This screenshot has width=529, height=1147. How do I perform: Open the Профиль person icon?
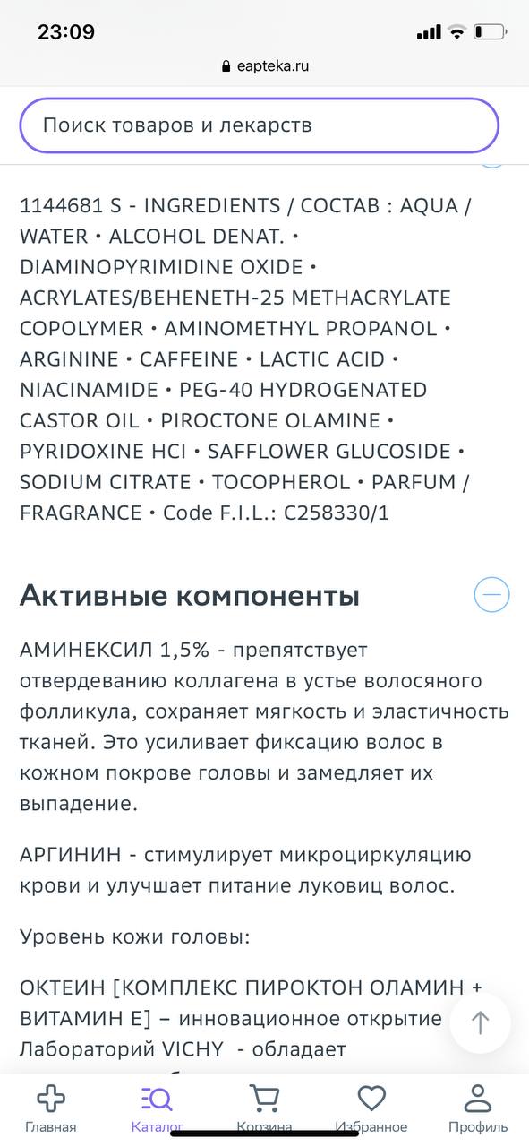(478, 1098)
